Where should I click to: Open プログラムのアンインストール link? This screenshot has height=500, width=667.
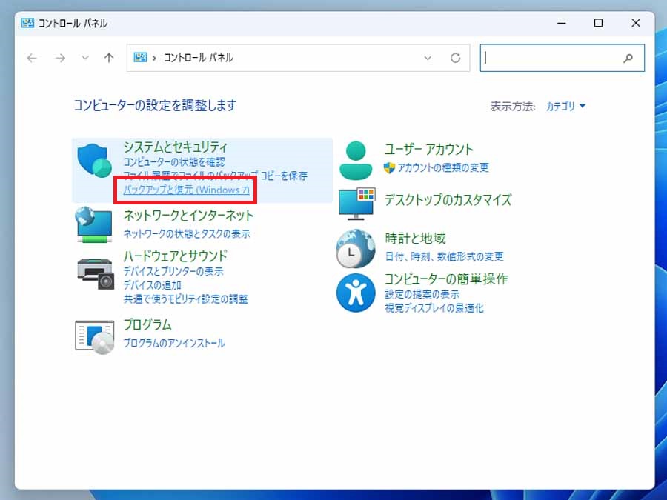coord(174,343)
